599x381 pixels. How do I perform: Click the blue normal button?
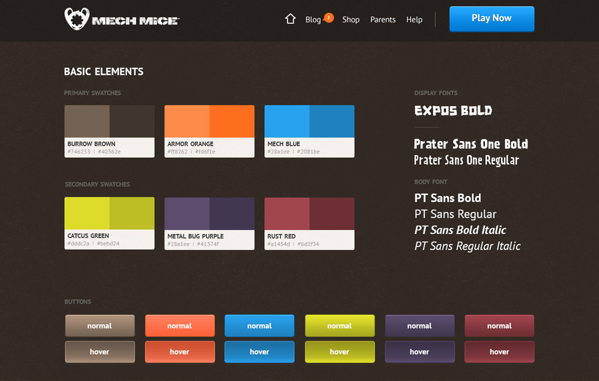(x=259, y=325)
